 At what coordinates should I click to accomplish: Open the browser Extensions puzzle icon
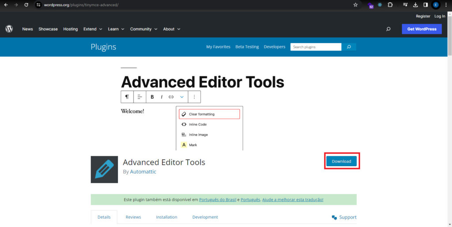[x=390, y=5]
